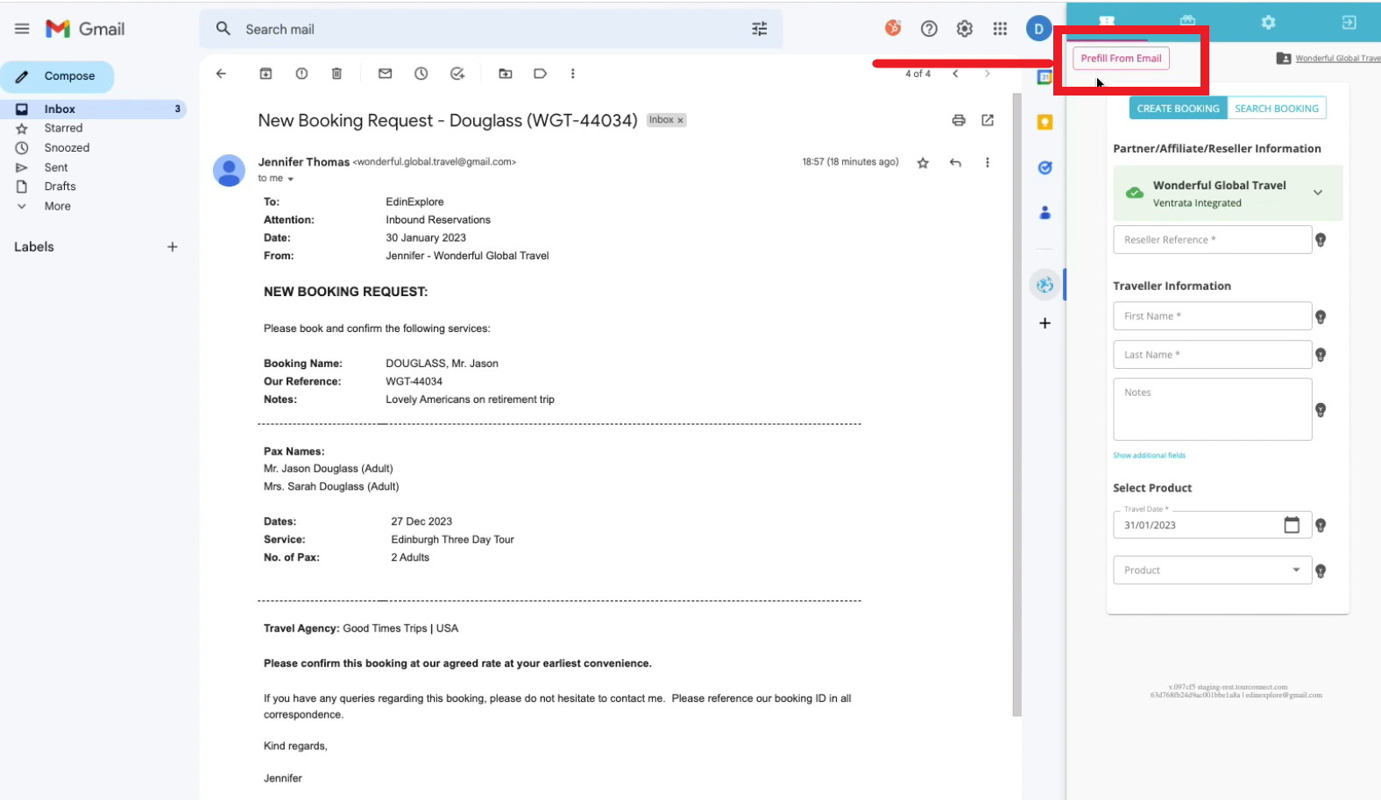Delete the email with the trash icon
Viewport: 1381px width, 800px height.
pos(336,74)
